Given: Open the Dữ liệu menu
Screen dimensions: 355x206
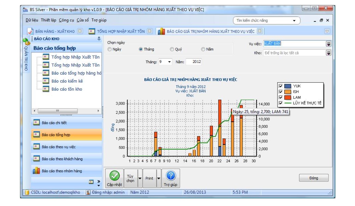Looking at the screenshot, I should coord(32,20).
